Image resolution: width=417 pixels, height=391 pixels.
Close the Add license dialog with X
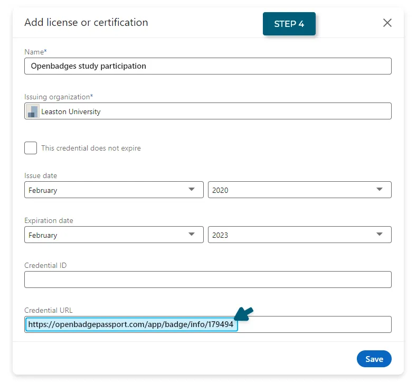(x=387, y=23)
